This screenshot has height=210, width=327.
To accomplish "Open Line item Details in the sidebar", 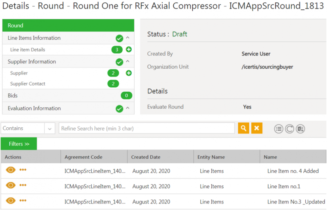I will tap(28, 50).
